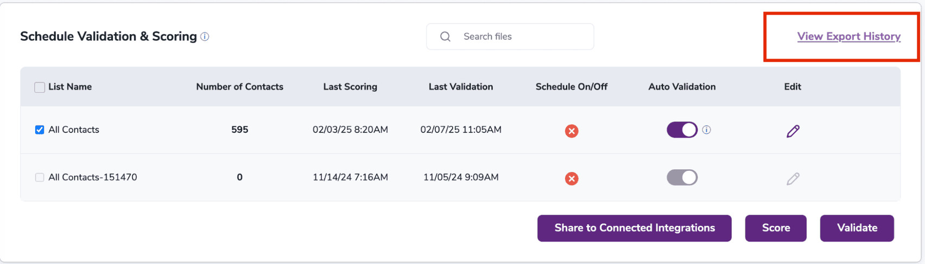Viewport: 925px width, 264px height.
Task: Tick the select-all checkbox beside List Name
Action: pyautogui.click(x=40, y=87)
